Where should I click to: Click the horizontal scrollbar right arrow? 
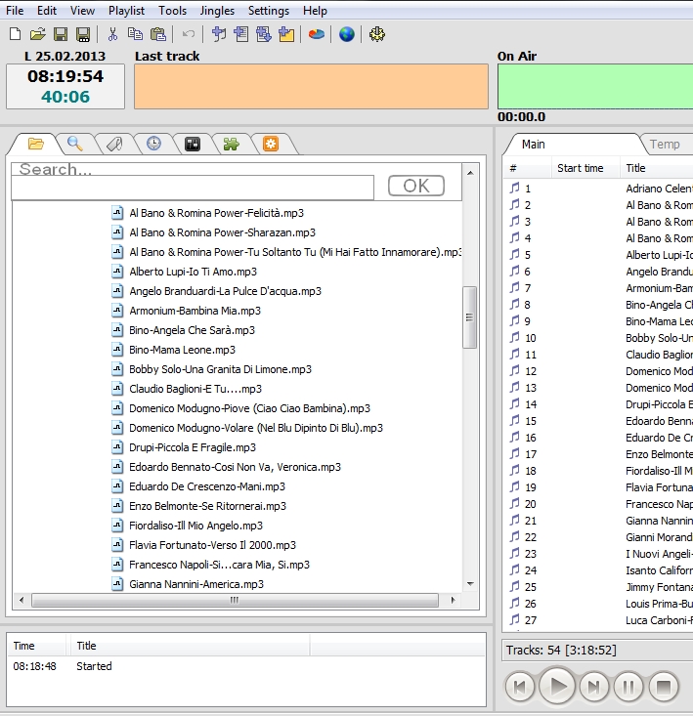point(453,600)
